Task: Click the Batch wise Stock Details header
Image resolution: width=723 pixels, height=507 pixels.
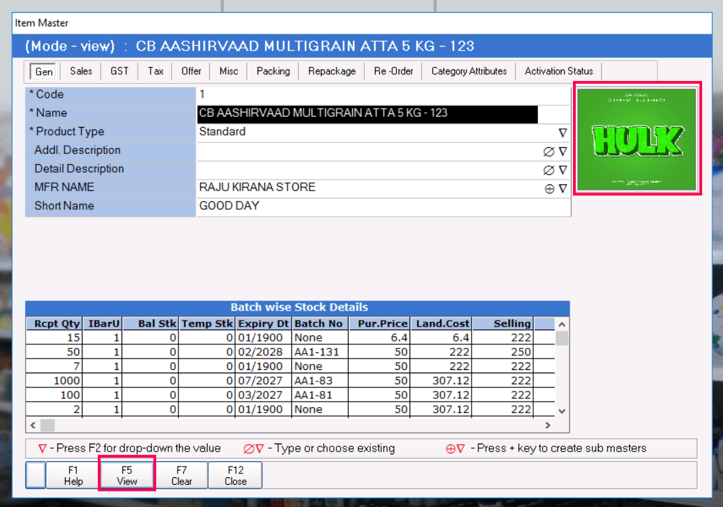Action: [x=299, y=307]
